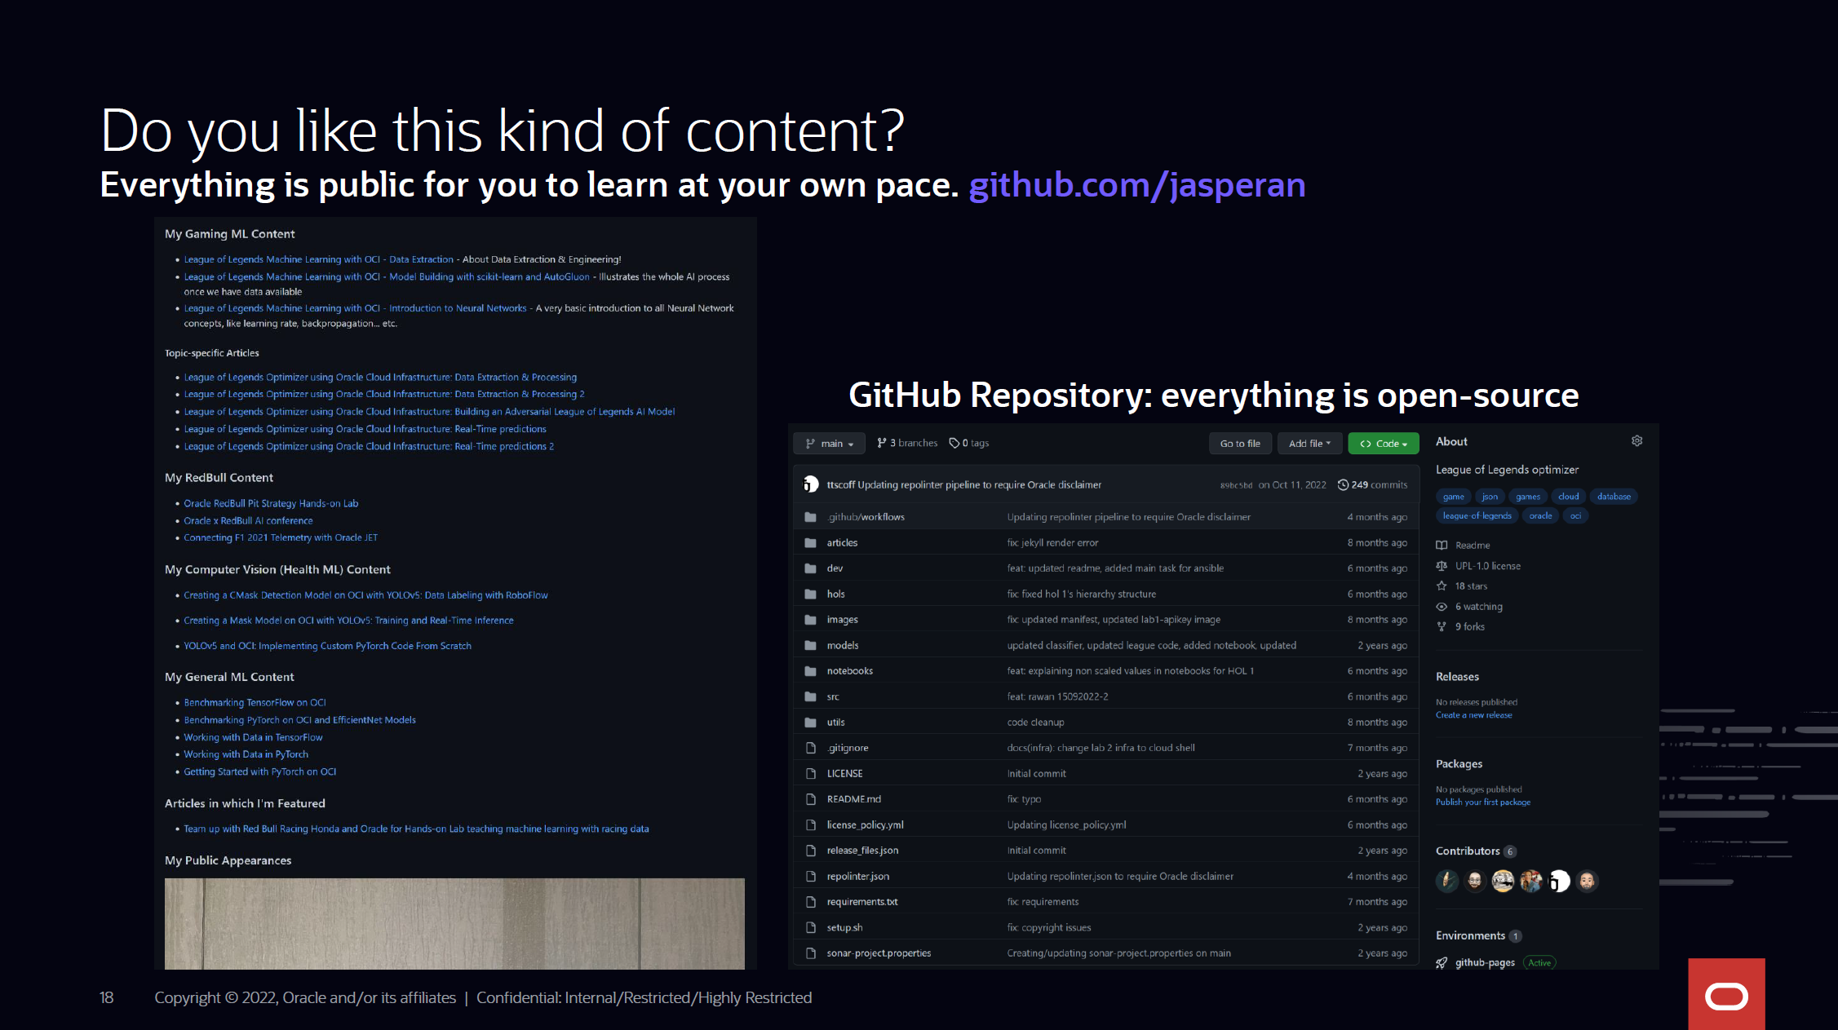Click the Go to file button
This screenshot has height=1030, width=1838.
(x=1240, y=444)
